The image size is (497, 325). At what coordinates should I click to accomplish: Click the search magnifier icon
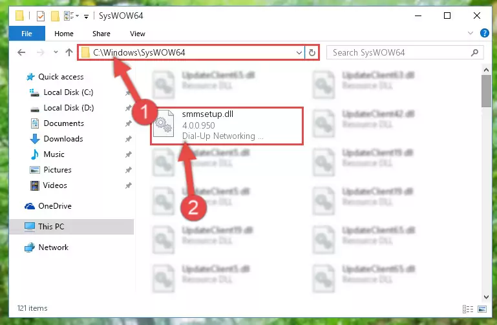coord(474,52)
